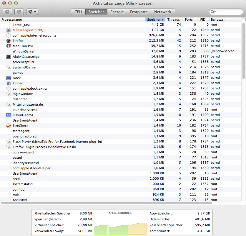Screen dimensions: 246x236
Task: Select the screencapture process
Action: 121,62
